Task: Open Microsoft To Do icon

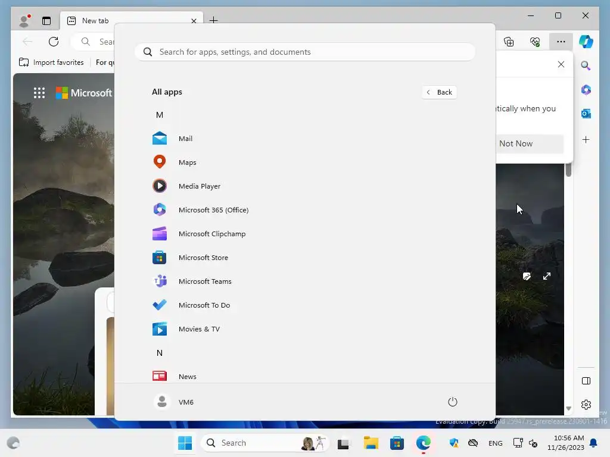Action: [x=160, y=305]
